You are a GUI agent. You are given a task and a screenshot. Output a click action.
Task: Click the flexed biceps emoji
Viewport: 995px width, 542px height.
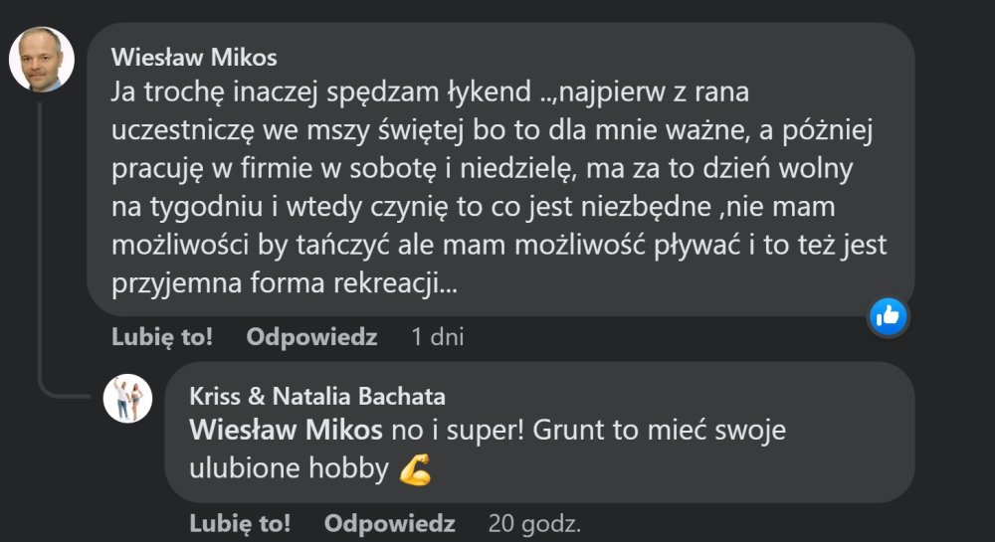point(414,470)
